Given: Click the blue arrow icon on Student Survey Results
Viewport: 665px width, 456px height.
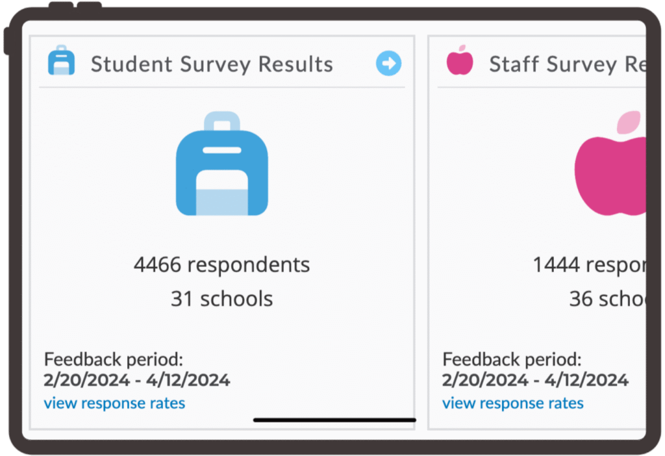Looking at the screenshot, I should click(x=388, y=64).
